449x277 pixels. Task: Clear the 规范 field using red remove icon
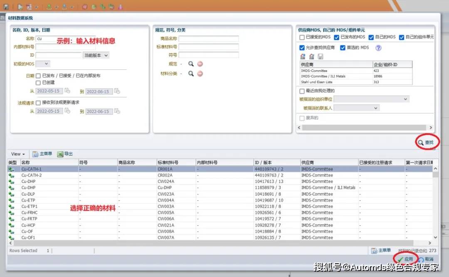[x=200, y=64]
